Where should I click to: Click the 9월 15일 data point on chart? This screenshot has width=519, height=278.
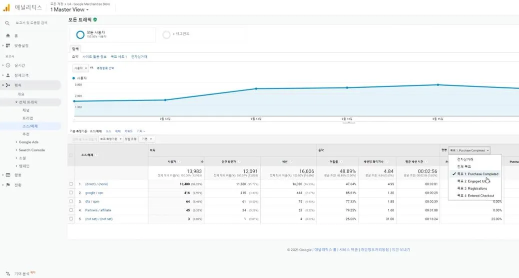[438, 85]
